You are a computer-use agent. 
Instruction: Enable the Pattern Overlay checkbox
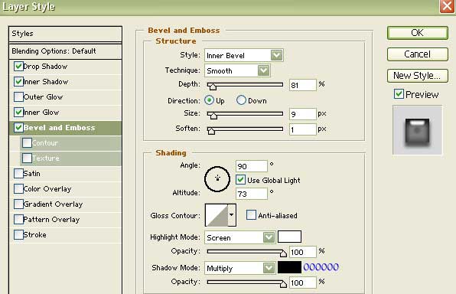pyautogui.click(x=18, y=219)
